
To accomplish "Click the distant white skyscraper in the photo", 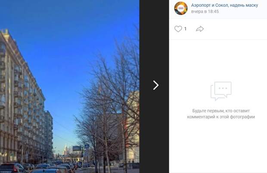I will (66, 150).
